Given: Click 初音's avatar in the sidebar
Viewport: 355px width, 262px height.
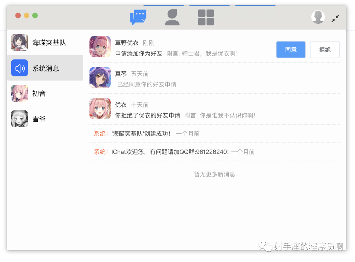Looking at the screenshot, I should pyautogui.click(x=19, y=93).
